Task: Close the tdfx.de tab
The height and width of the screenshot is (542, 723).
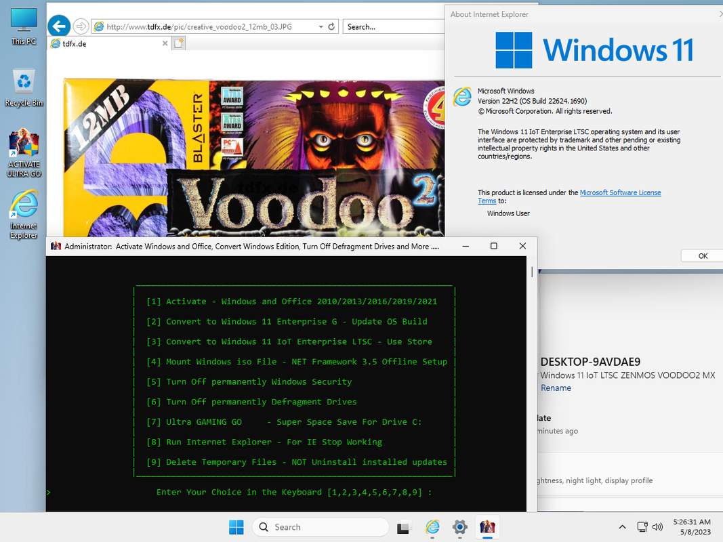Action: click(x=165, y=43)
